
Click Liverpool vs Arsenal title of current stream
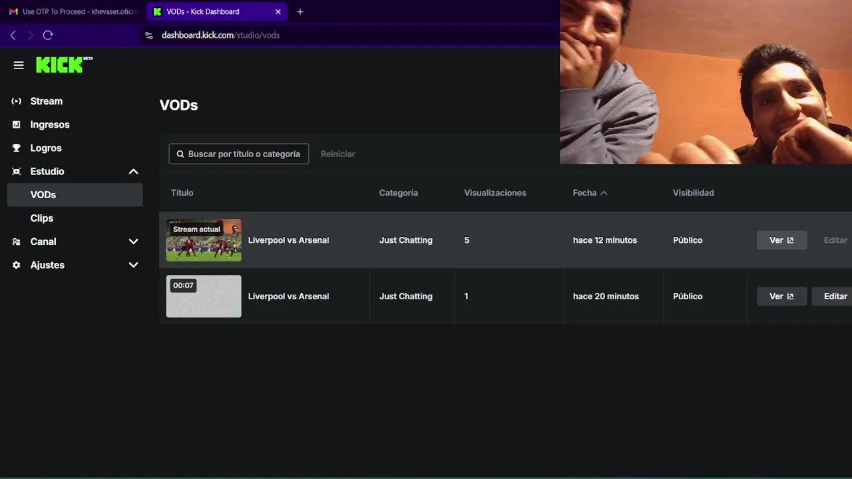(x=288, y=240)
